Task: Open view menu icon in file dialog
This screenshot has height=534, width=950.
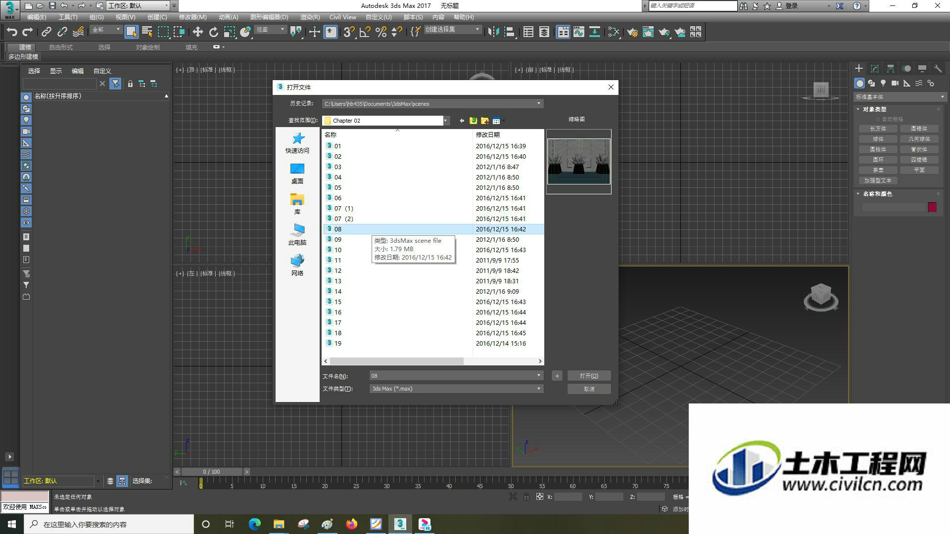Action: point(497,121)
